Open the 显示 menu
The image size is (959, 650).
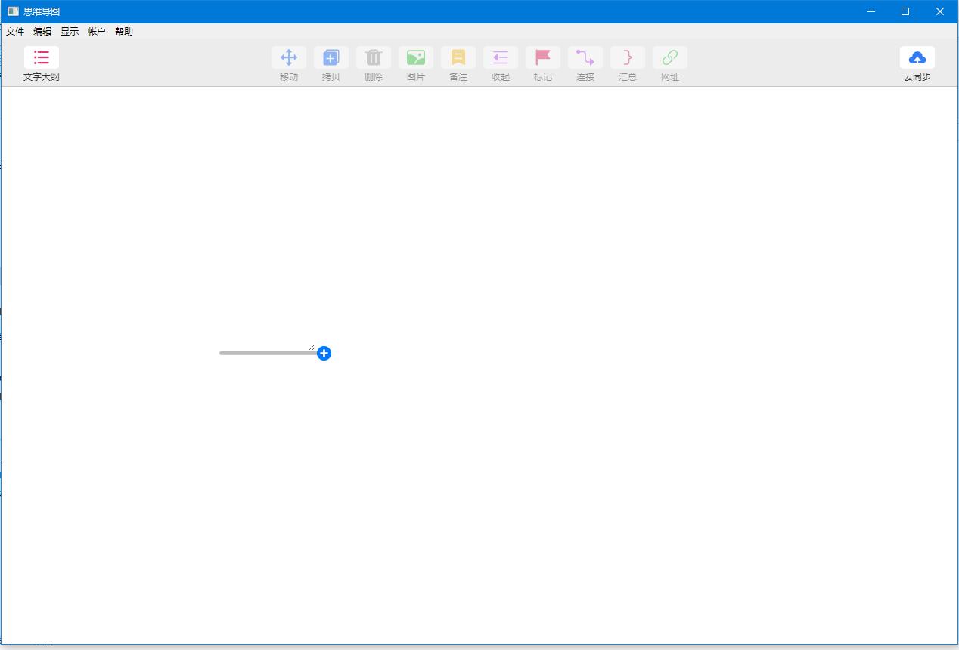click(x=70, y=31)
